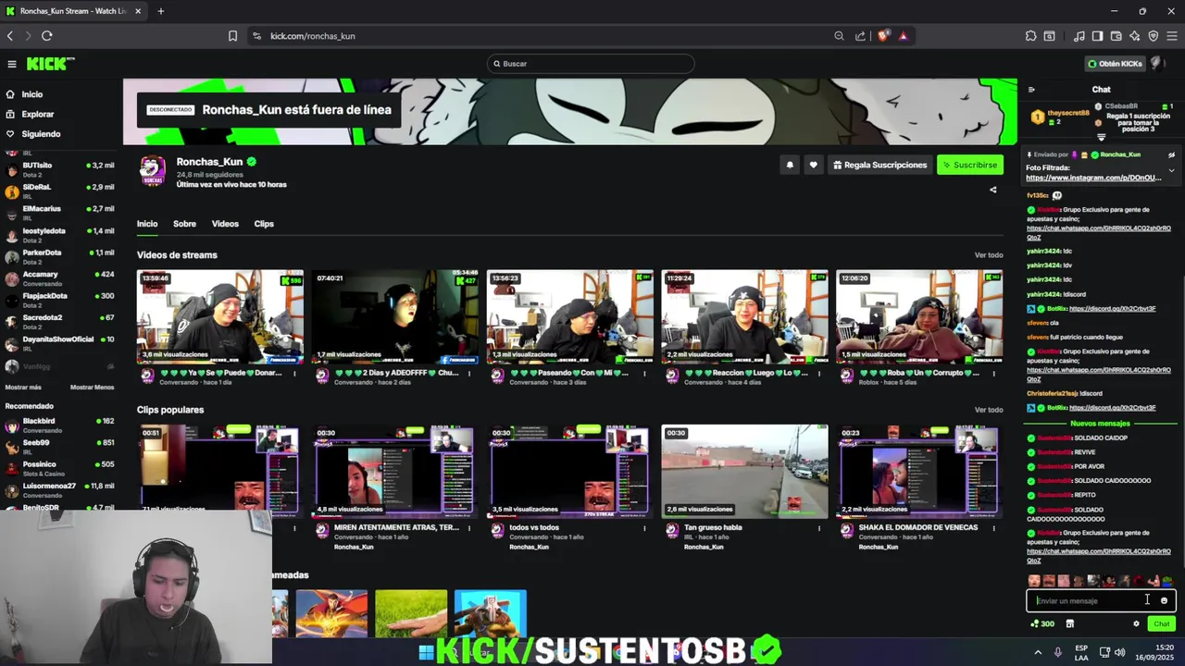Open options for 'Roba Un Corrupto' video

pos(994,374)
